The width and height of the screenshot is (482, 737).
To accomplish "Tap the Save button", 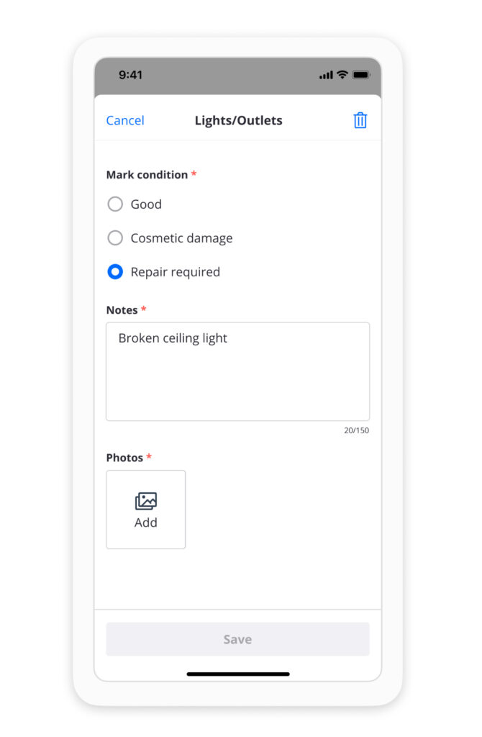I will 237,639.
